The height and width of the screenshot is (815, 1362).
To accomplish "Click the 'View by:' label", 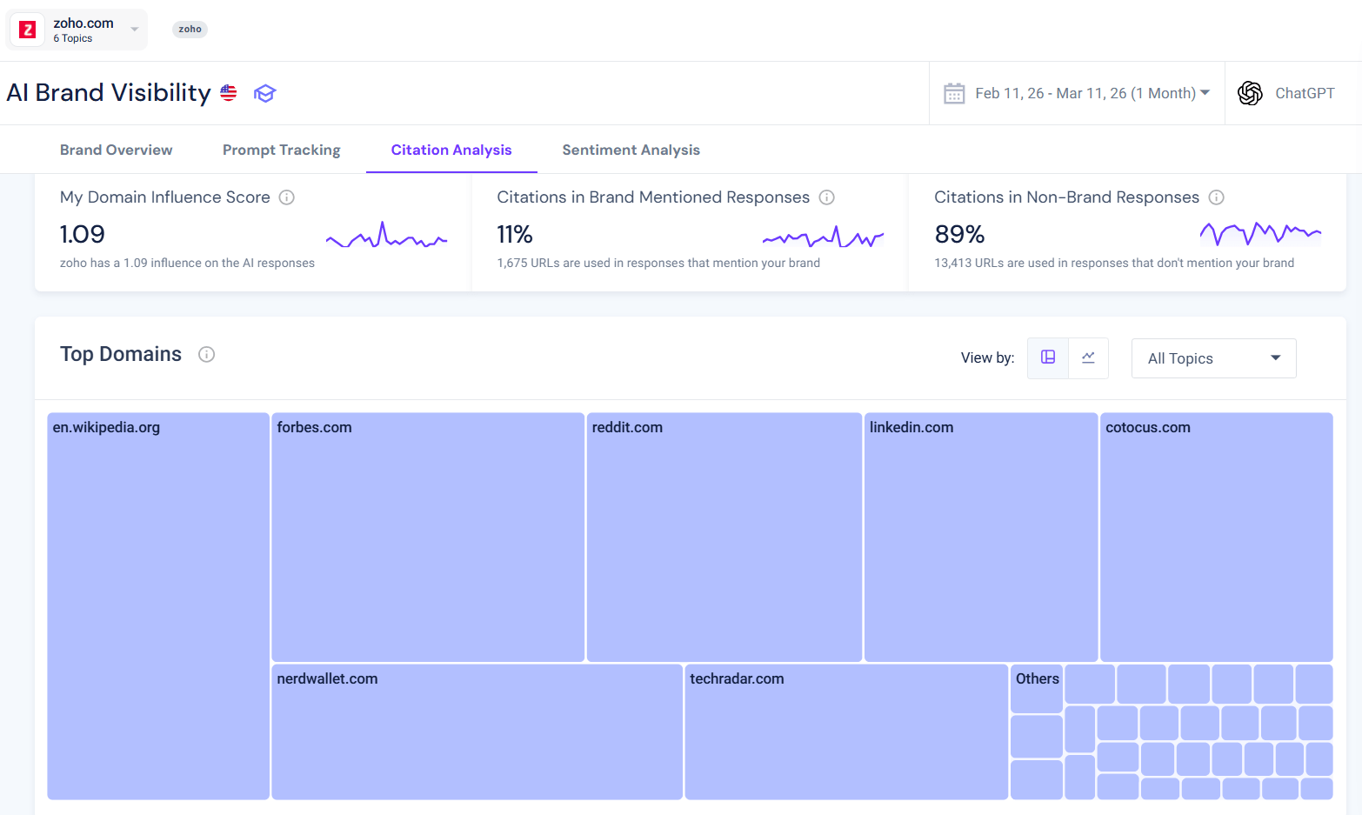I will [987, 357].
